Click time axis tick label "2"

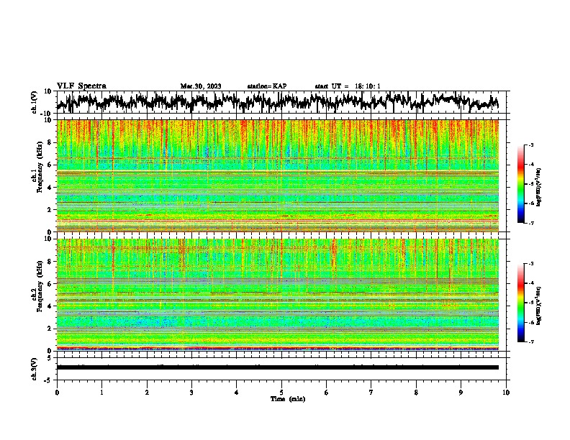tap(147, 393)
